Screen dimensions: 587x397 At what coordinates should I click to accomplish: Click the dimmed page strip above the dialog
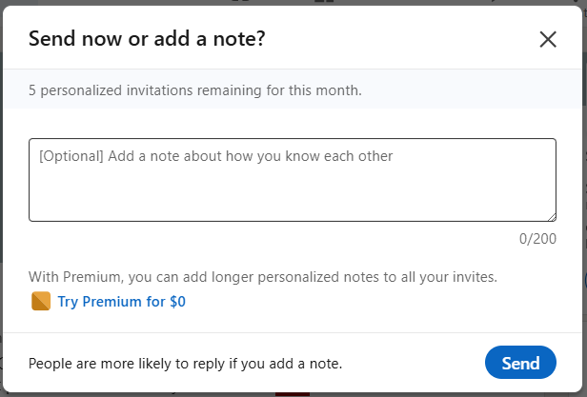pyautogui.click(x=292, y=2)
